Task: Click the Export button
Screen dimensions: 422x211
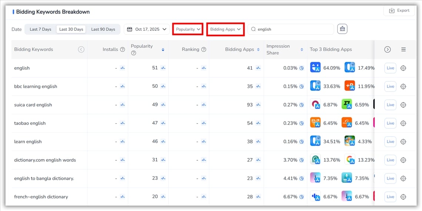Action: tap(399, 11)
